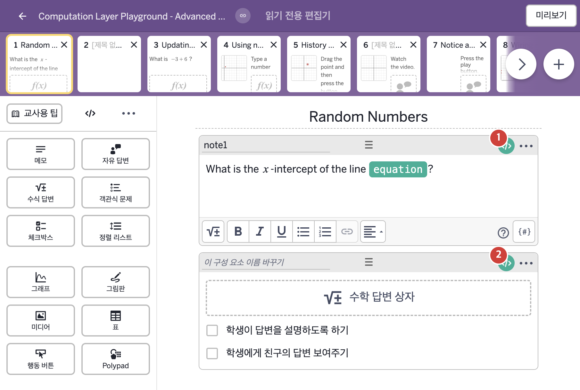Add a 객관식 문제 multiple choice component
This screenshot has width=580, height=390.
point(116,192)
